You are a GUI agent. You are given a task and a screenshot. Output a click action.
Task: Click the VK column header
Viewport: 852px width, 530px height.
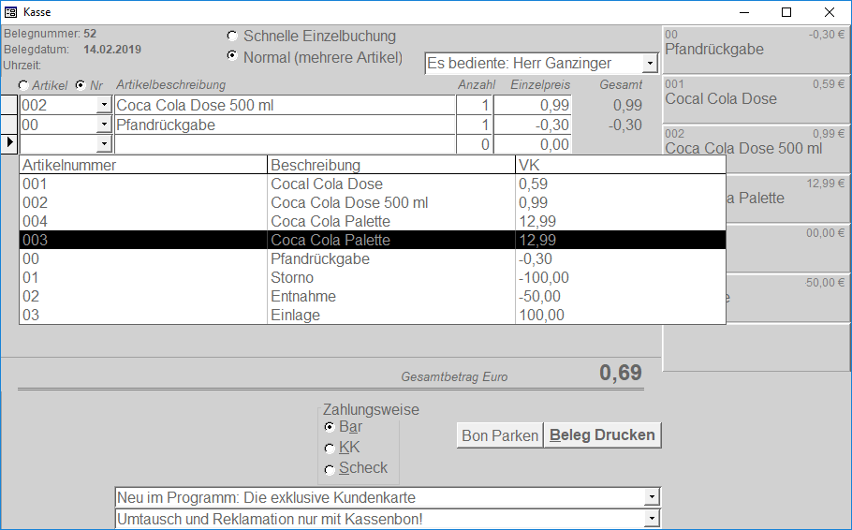coord(621,165)
